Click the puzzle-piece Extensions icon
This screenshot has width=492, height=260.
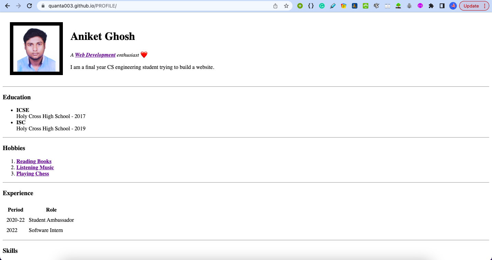[431, 6]
